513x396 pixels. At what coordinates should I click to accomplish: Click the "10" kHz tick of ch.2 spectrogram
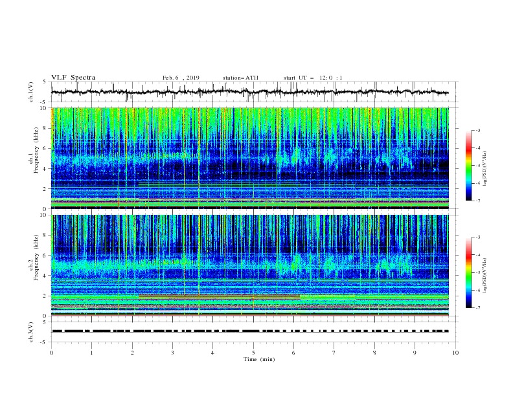43,215
